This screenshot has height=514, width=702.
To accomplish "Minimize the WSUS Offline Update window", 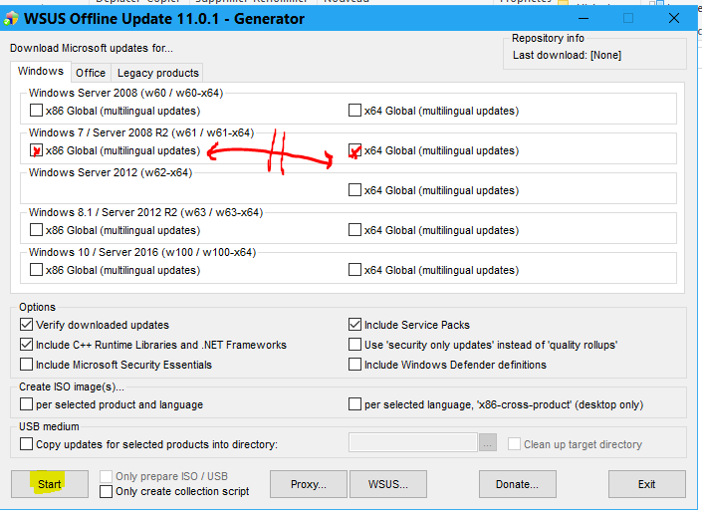I will click(x=584, y=18).
